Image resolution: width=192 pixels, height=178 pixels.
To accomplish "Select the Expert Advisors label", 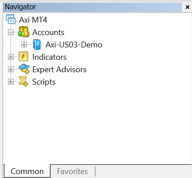I will coord(59,70).
